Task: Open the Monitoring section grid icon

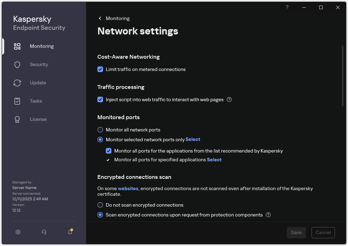Action: tap(17, 46)
